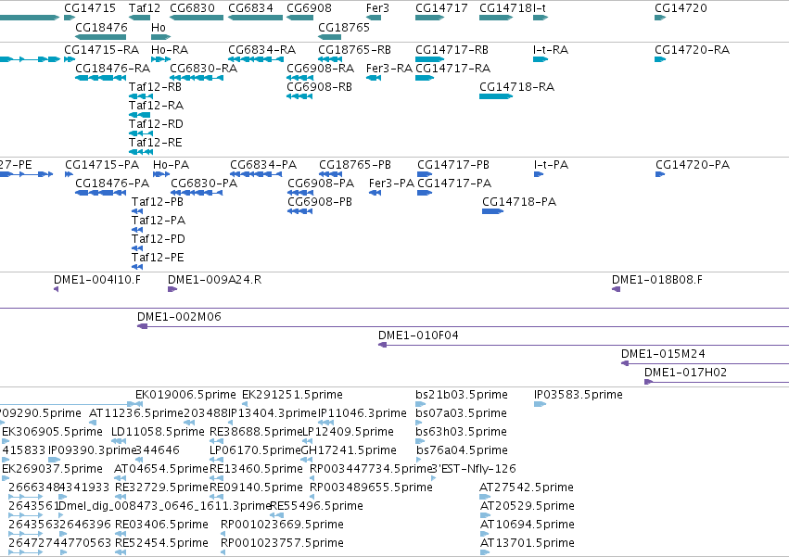
Task: Click BAC end DME1-004I10.F
Action: click(97, 280)
